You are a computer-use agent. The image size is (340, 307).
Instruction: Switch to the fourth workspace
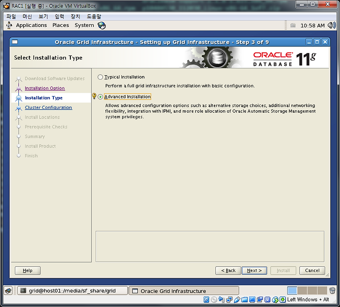point(322,290)
